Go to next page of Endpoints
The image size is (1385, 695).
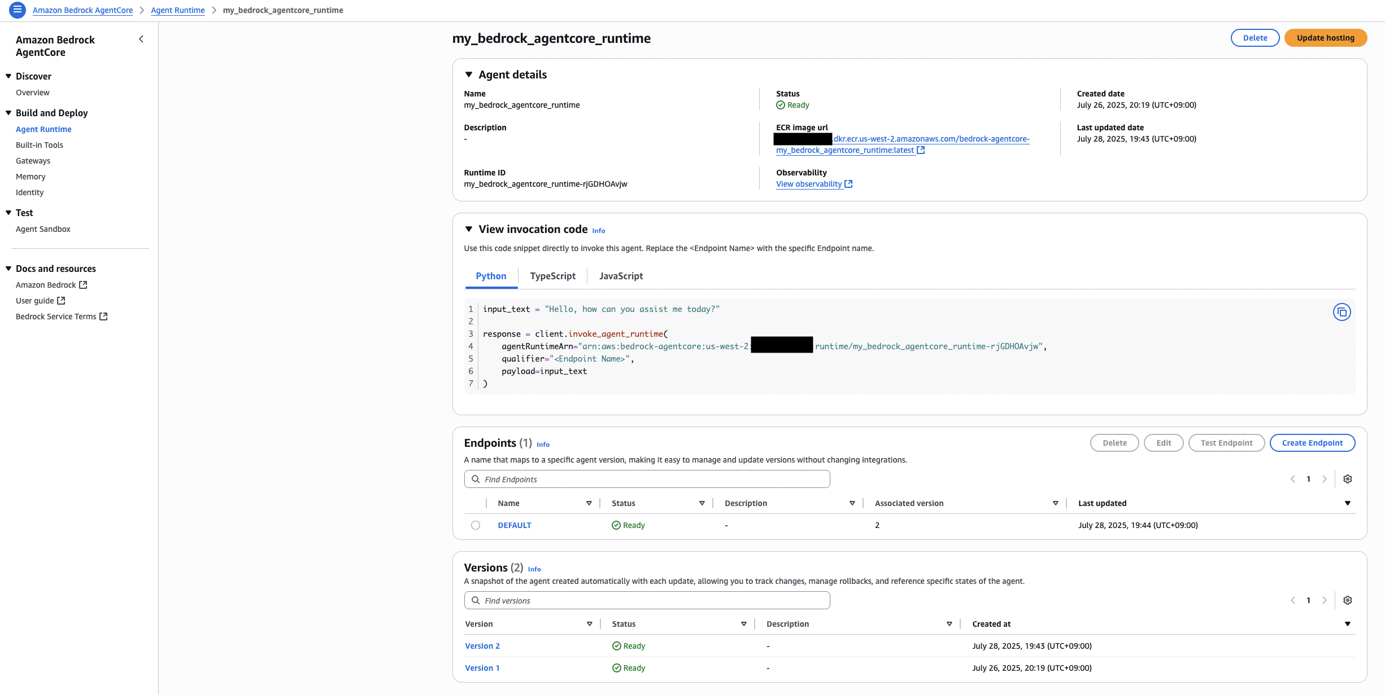pyautogui.click(x=1324, y=479)
